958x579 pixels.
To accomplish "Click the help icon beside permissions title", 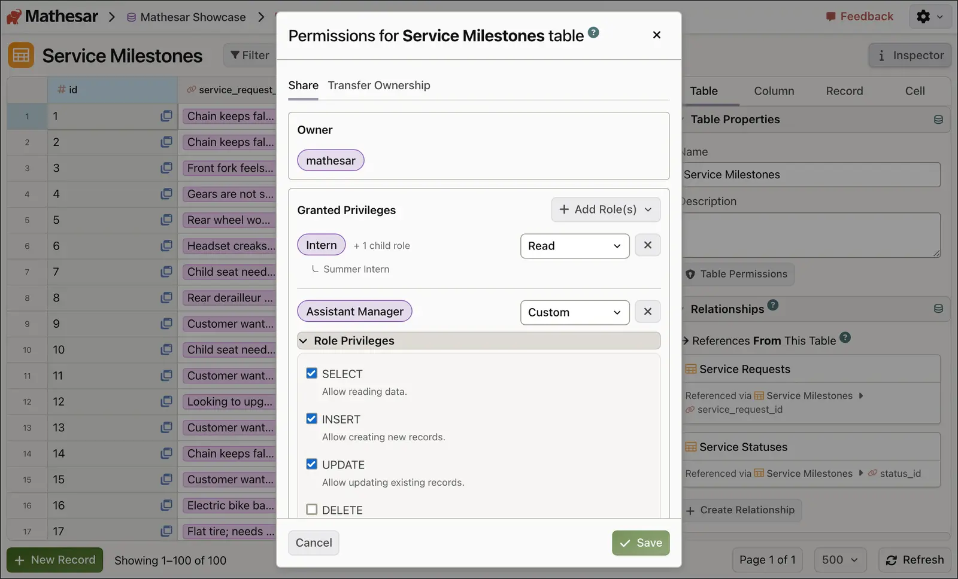I will coord(593,32).
